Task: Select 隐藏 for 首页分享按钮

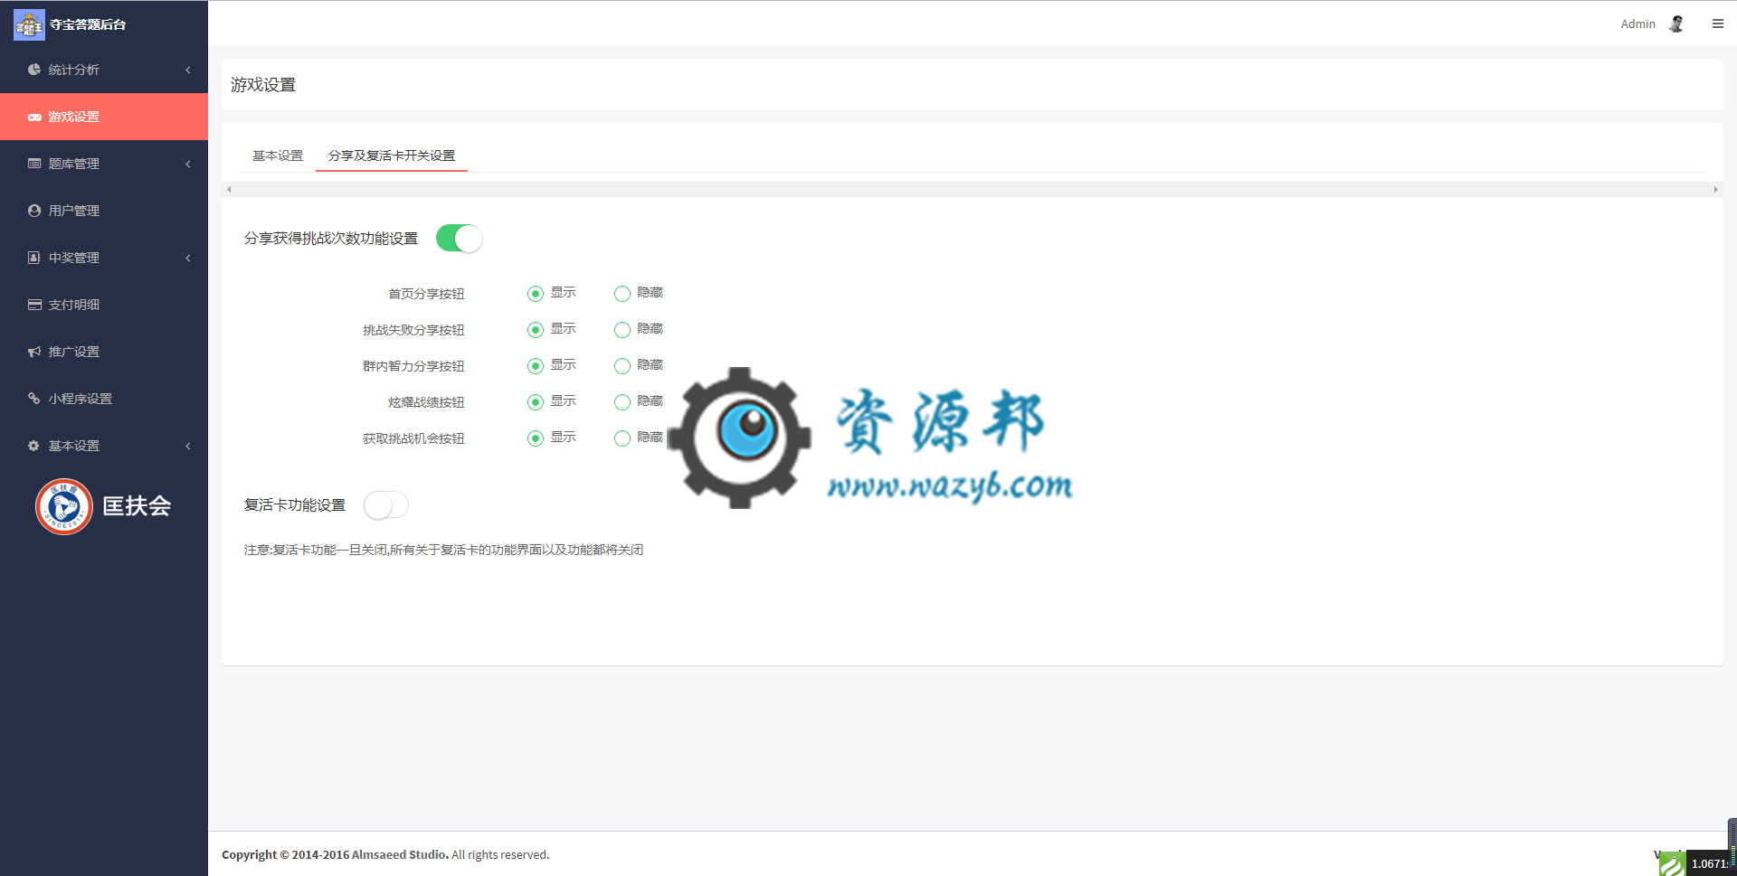Action: (x=622, y=294)
